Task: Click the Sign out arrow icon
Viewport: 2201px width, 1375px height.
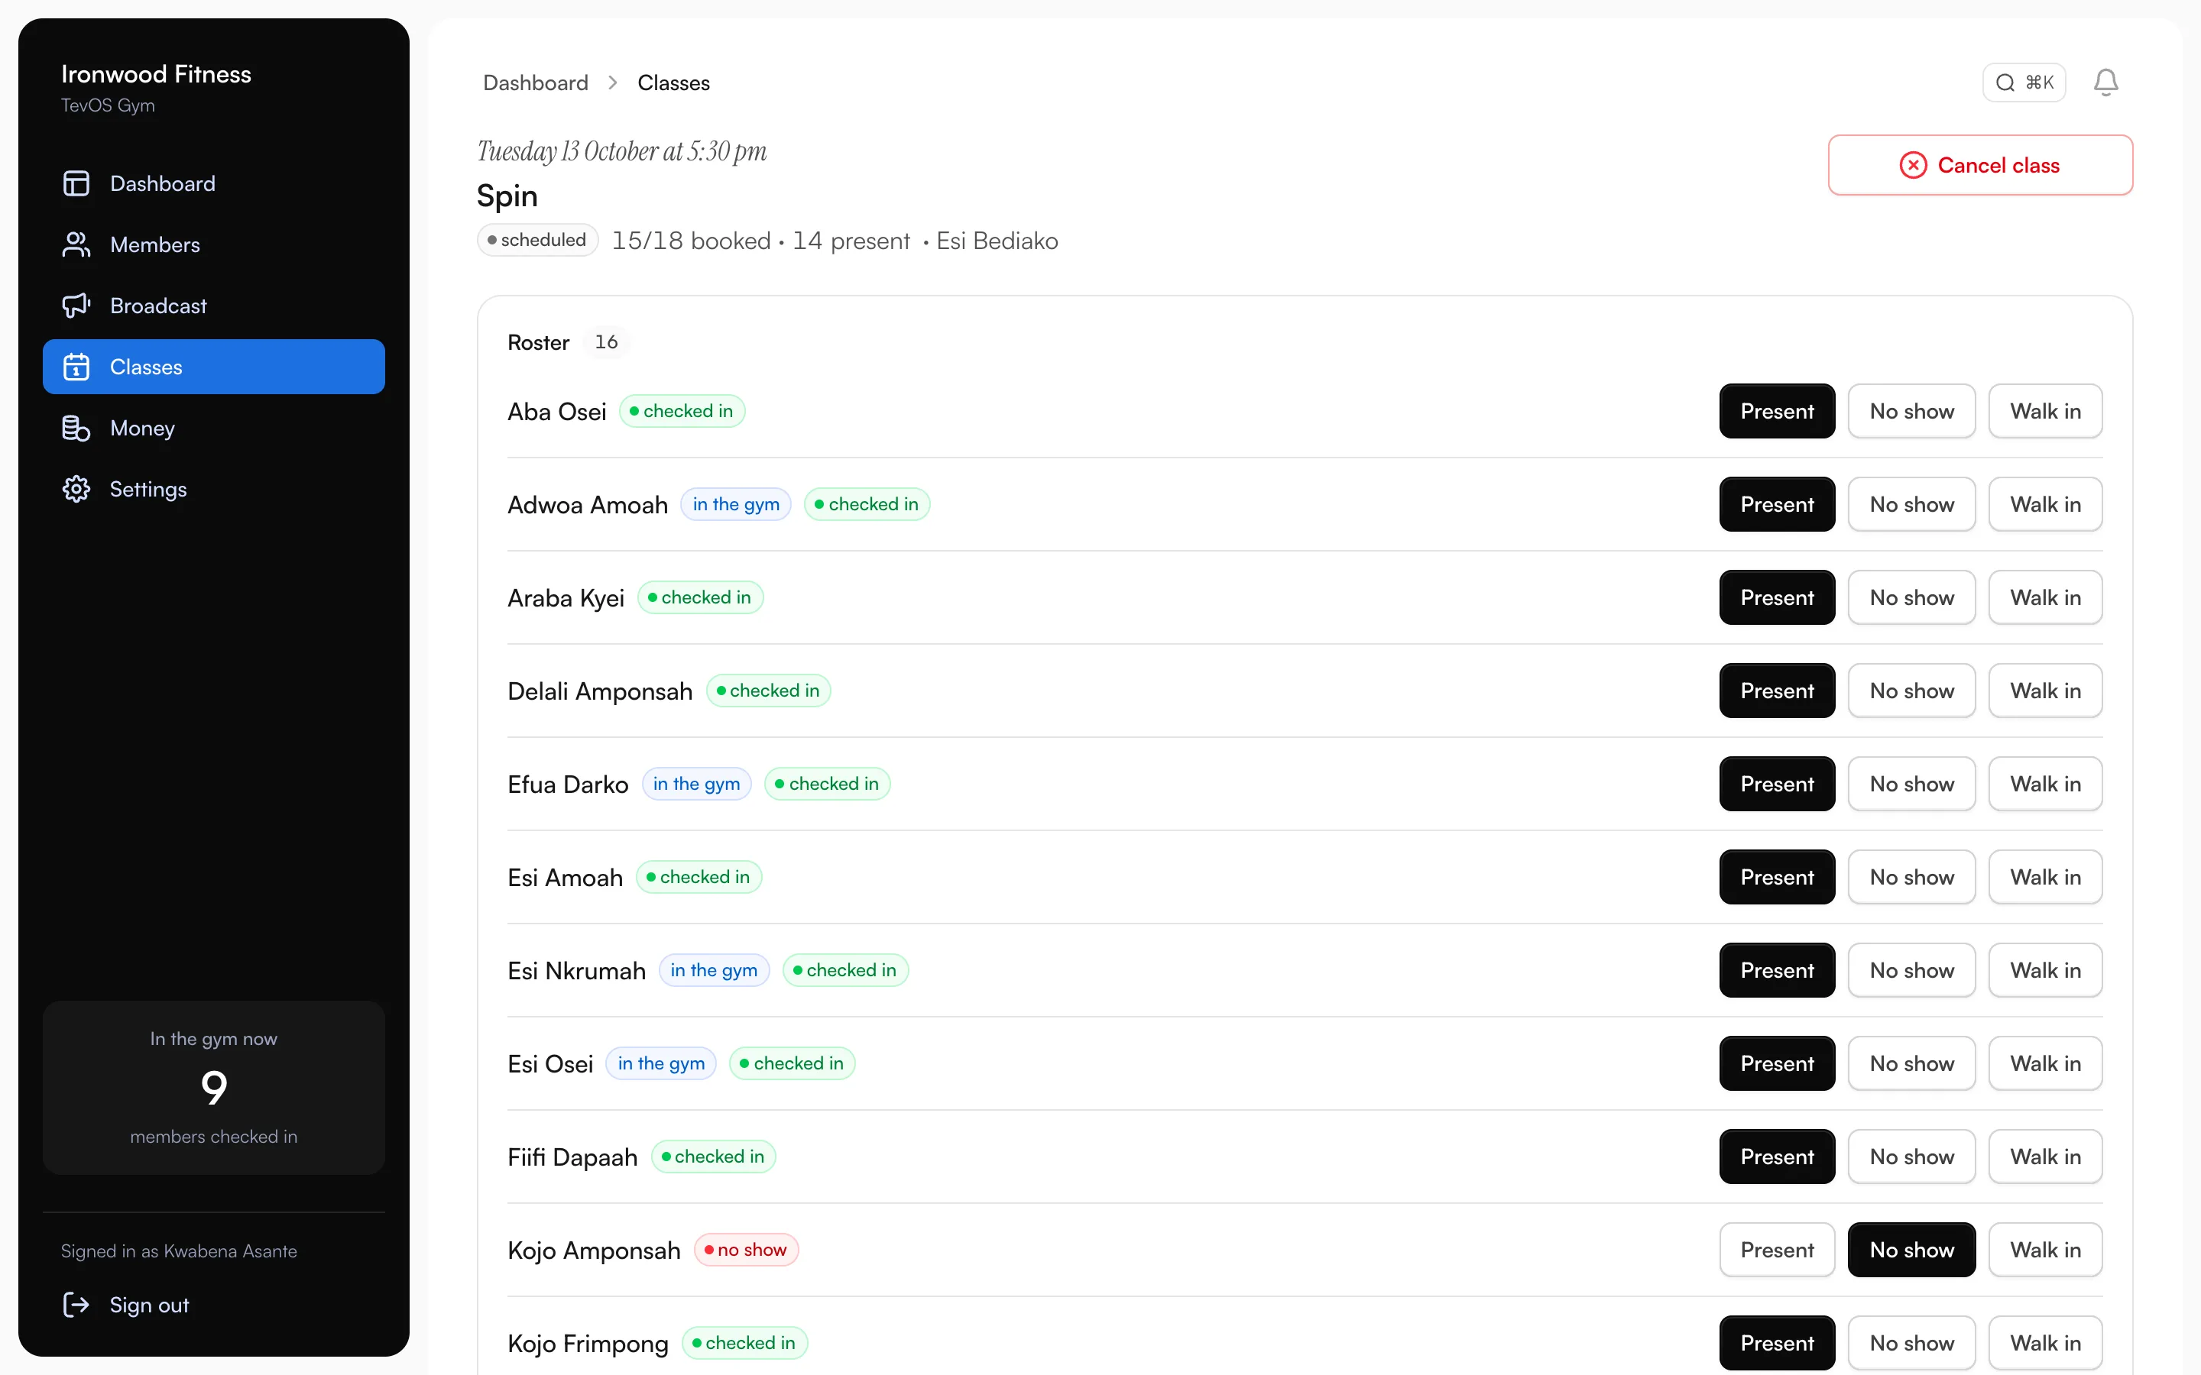Action: pos(76,1305)
